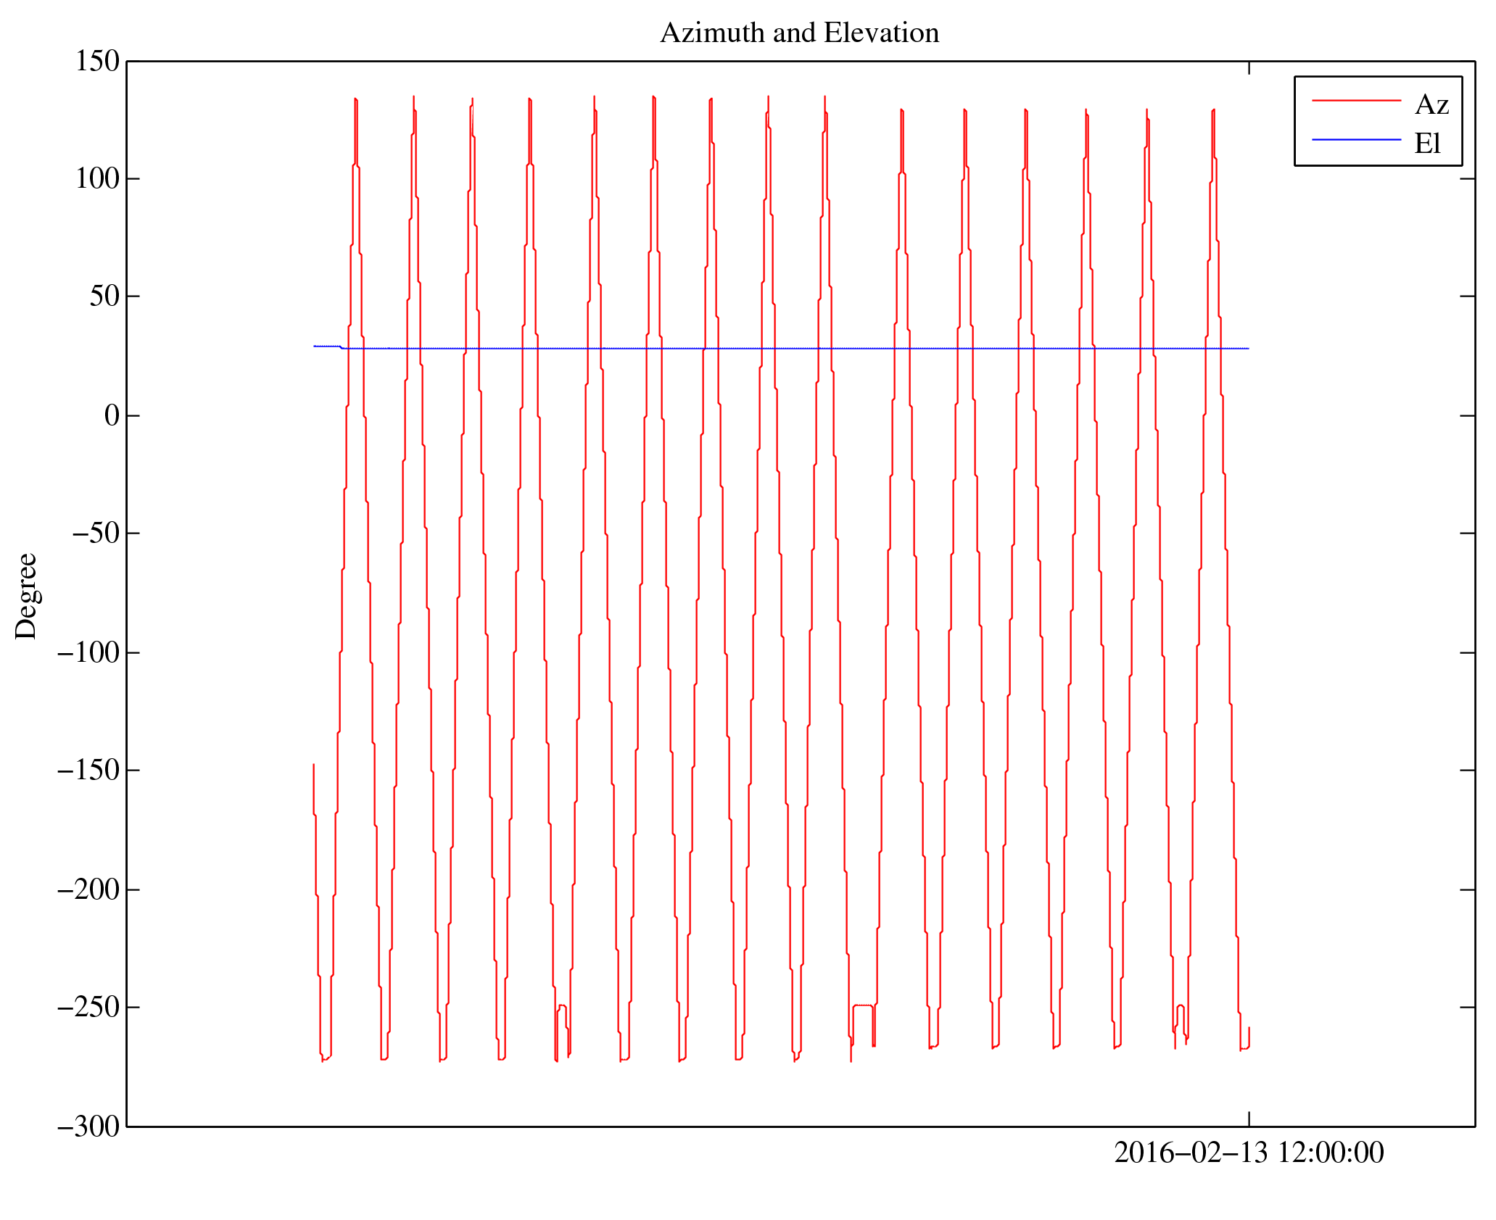Click the 'Degree' y-axis label
The image size is (1496, 1220).
26,596
